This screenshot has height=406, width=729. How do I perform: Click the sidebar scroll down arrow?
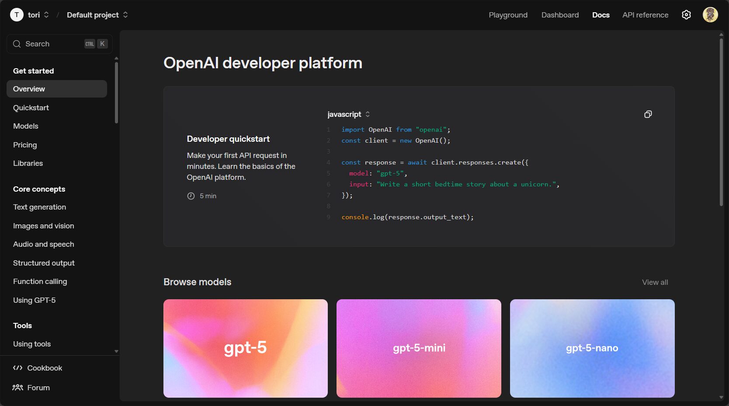[x=116, y=351]
